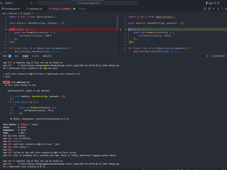The height and width of the screenshot is (170, 227).
Task: Switch to the 問題 panel tab
Action: (x=5, y=55)
